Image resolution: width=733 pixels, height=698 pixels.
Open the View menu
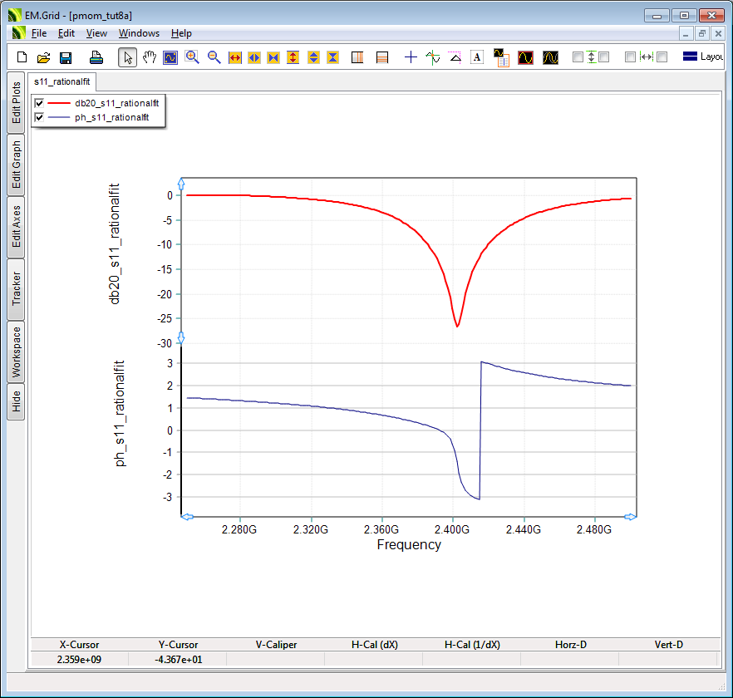pyautogui.click(x=96, y=33)
